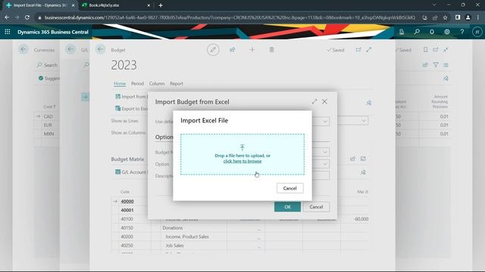
Task: Open Budget page in new window
Action: click(x=358, y=50)
